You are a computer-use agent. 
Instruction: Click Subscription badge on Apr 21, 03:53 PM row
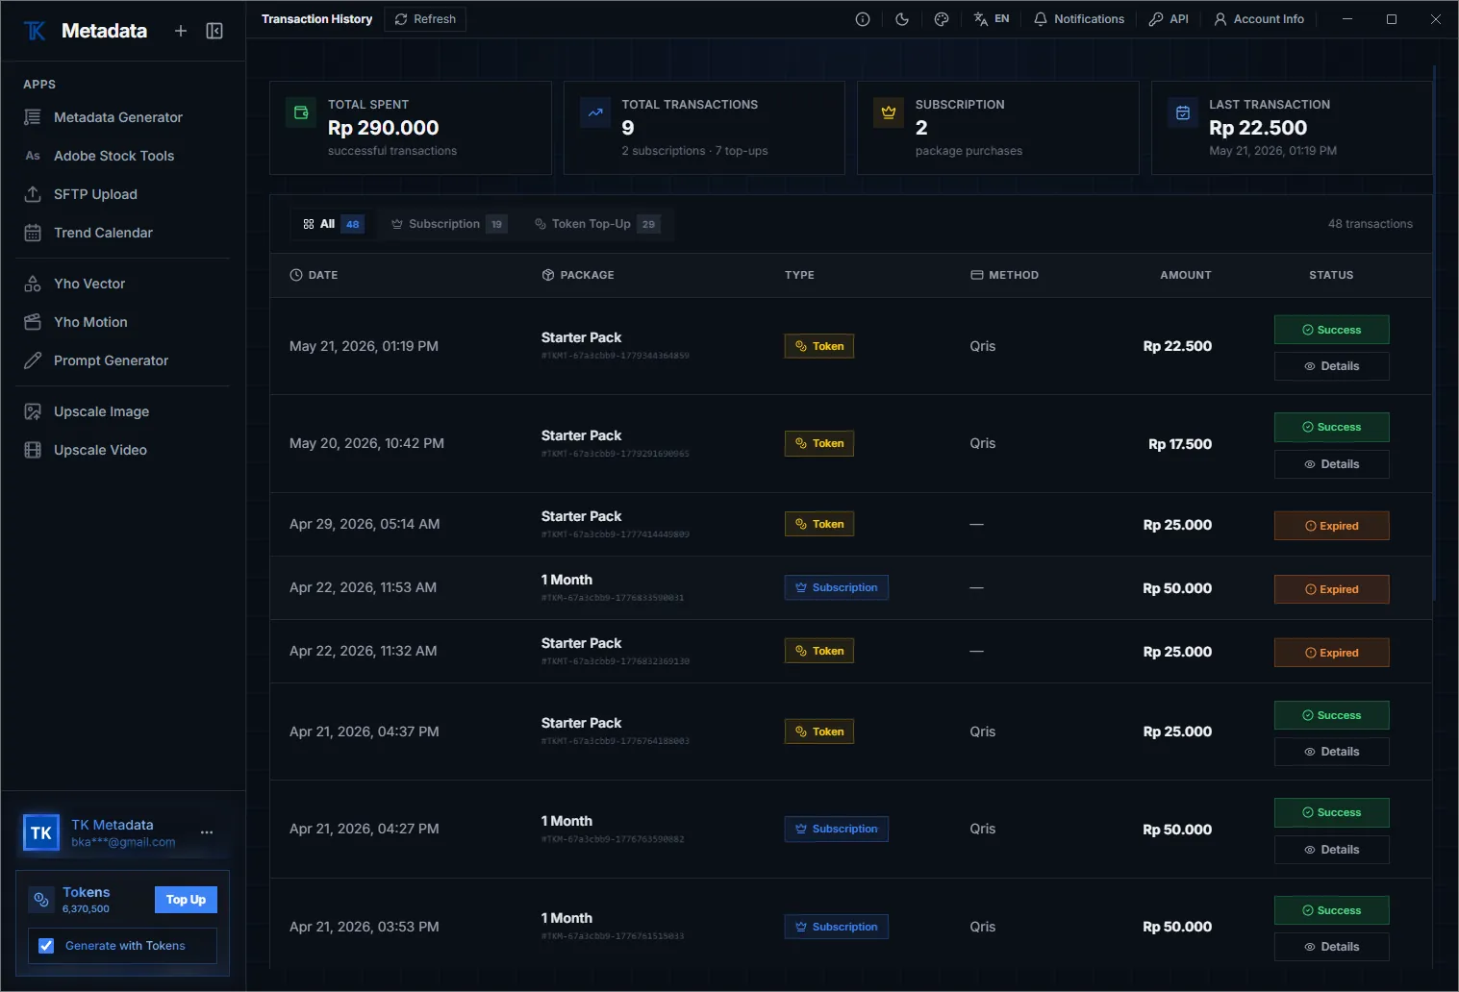(837, 927)
